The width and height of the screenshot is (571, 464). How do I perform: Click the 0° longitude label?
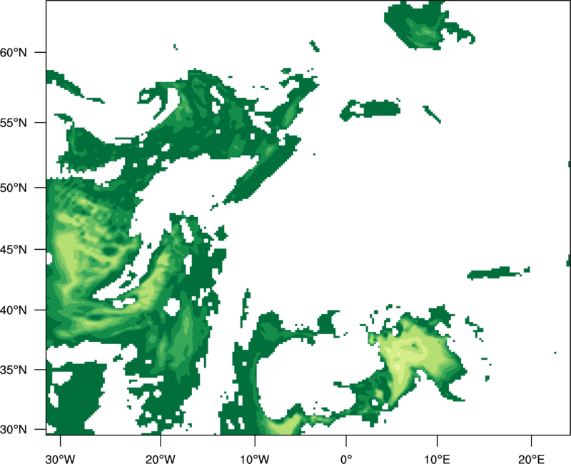[x=346, y=459]
